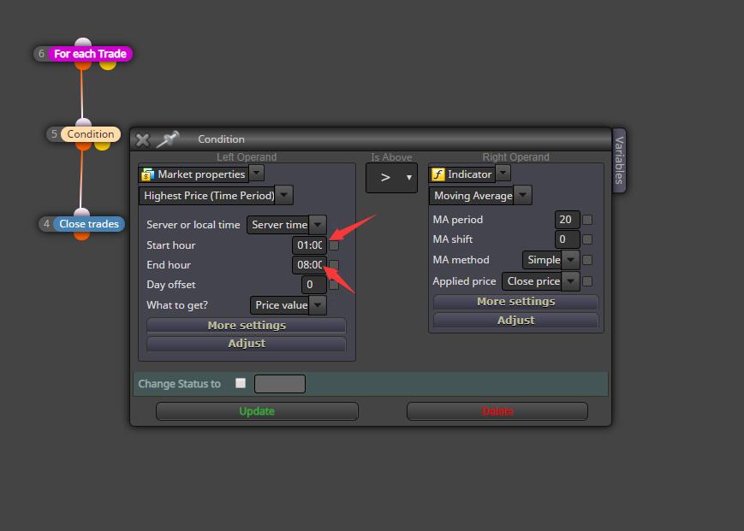Select the For each Trade block
Viewport: 744px width, 531px height.
90,54
